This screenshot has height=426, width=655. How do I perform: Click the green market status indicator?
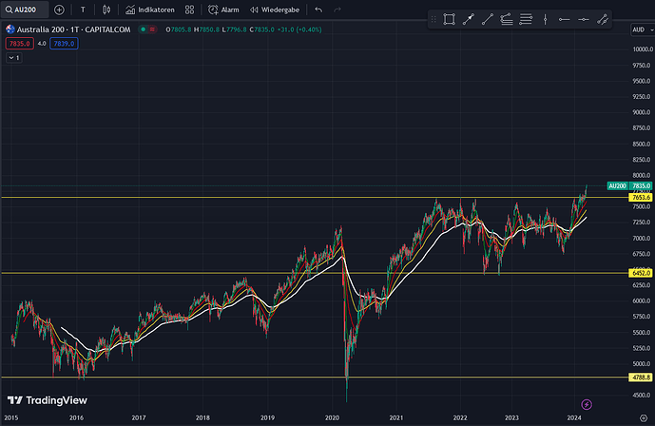[x=143, y=29]
